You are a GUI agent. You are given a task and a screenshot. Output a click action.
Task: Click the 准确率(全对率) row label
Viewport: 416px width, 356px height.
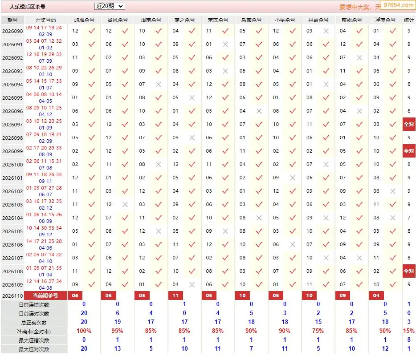(34, 332)
